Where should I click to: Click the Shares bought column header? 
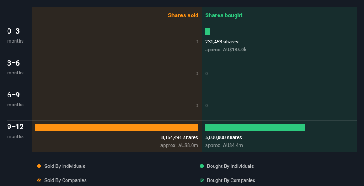pyautogui.click(x=223, y=15)
